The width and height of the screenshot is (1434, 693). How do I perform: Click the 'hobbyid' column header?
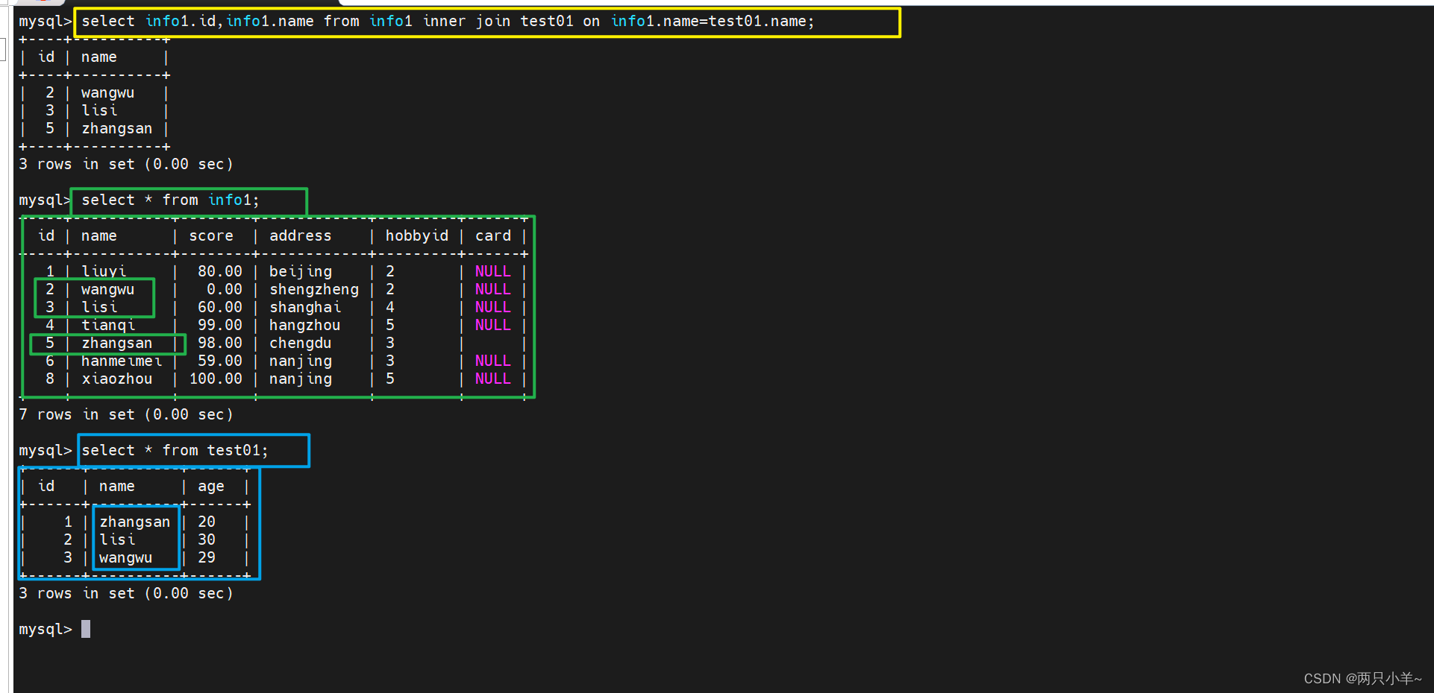(416, 236)
